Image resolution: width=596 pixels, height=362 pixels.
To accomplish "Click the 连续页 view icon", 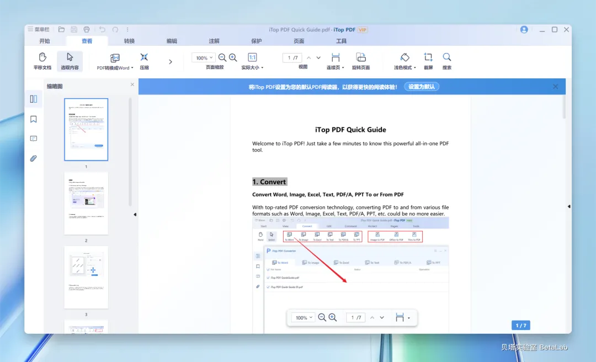I will pos(336,57).
